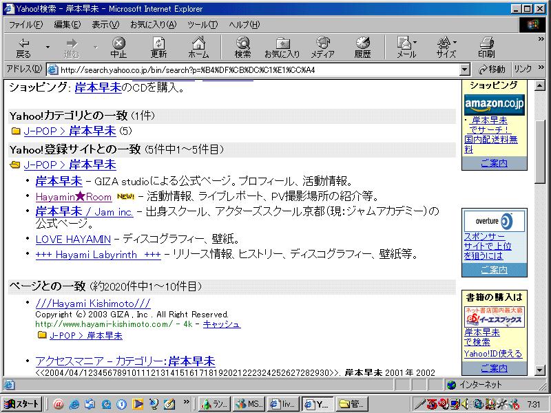Click the スポンサーサイトで上位を狙うには link

pos(488,246)
